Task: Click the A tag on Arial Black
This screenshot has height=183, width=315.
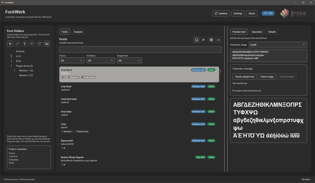Action: coord(63,77)
